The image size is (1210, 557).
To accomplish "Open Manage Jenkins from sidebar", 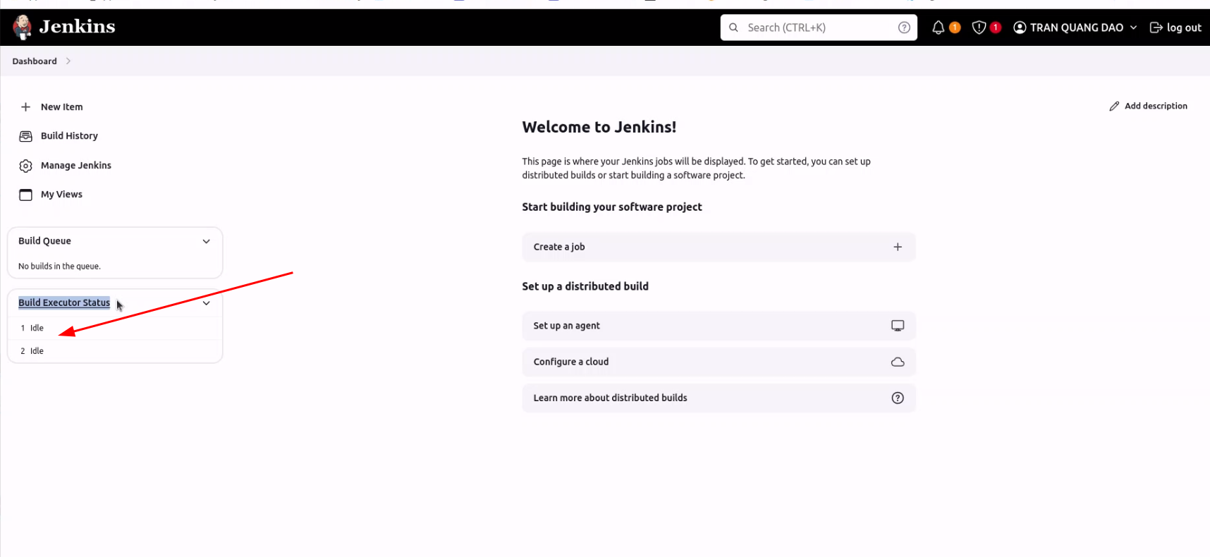I will point(76,166).
